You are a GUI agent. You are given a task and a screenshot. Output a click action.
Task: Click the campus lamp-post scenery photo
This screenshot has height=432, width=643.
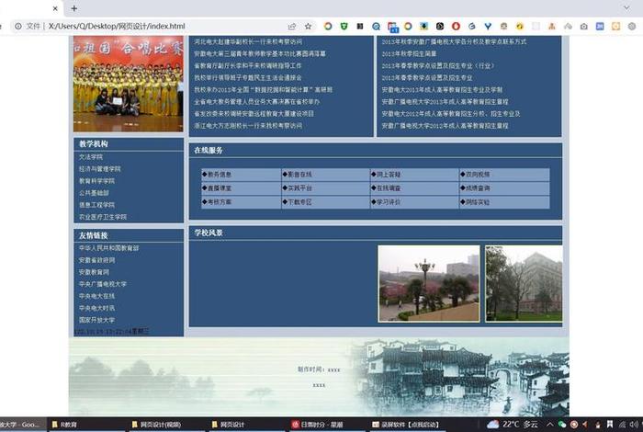pos(429,283)
